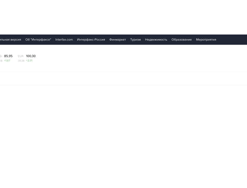Image resolution: width=247 pixels, height=188 pixels.
Task: Select Образование in the top navigation
Action: 181,40
